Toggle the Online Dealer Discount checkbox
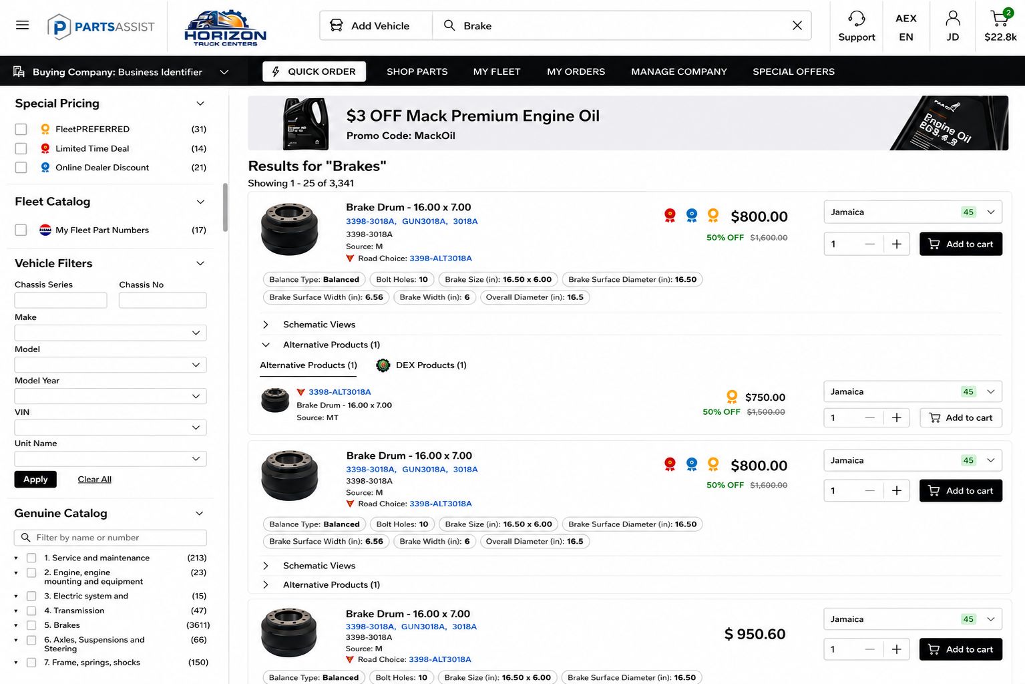This screenshot has width=1025, height=684. pos(21,167)
